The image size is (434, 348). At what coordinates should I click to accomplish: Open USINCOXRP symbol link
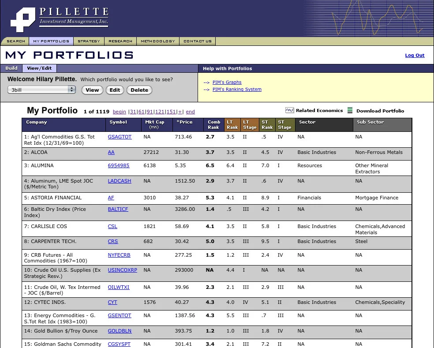(122, 270)
